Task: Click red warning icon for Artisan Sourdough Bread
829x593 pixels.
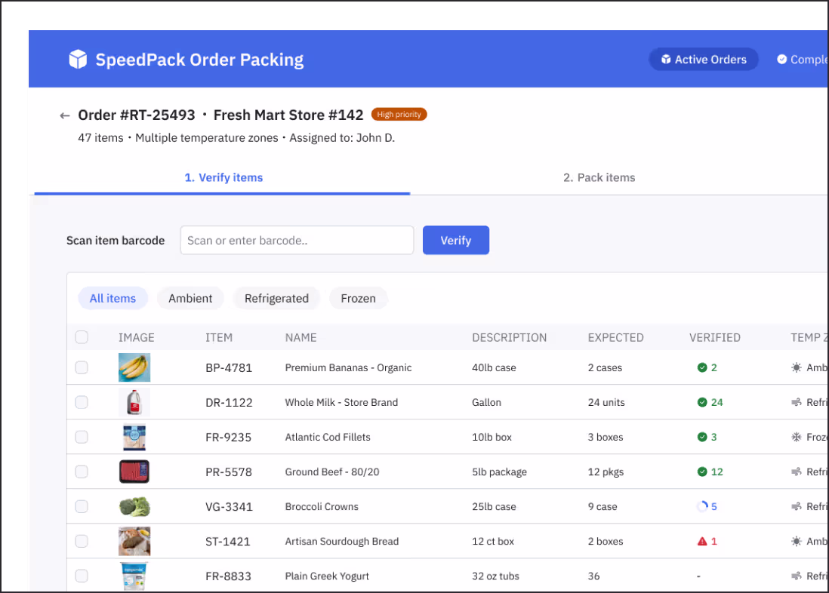Action: point(702,541)
